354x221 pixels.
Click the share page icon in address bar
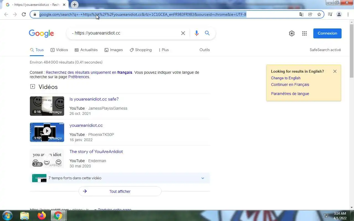pos(310,14)
